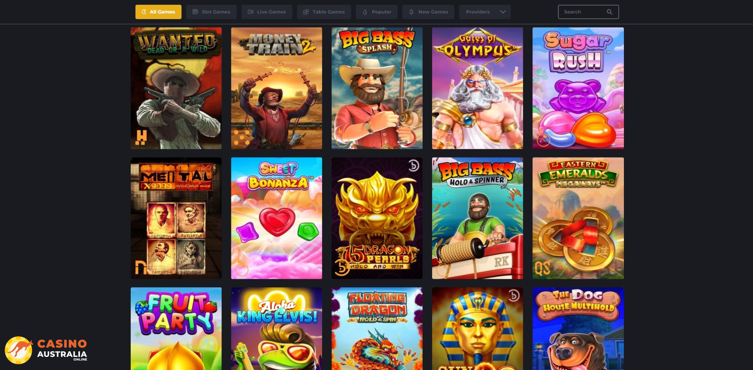
Task: Launch the Sugar Rush game tile
Action: pos(578,88)
